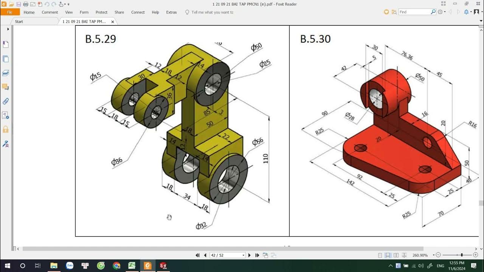Save the document with the Save icon
Viewport: 484px width, 272px height.
coord(18,4)
